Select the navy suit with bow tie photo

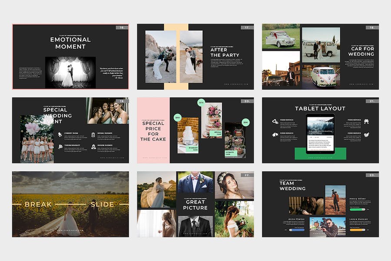pyautogui.click(x=195, y=182)
